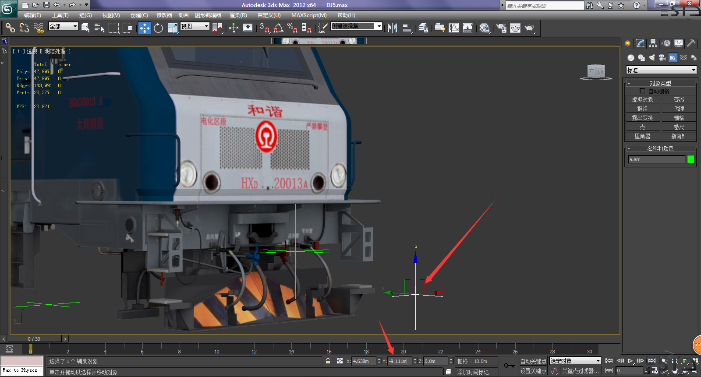Open the Quick Access Toolbar customize arrow

86,5
